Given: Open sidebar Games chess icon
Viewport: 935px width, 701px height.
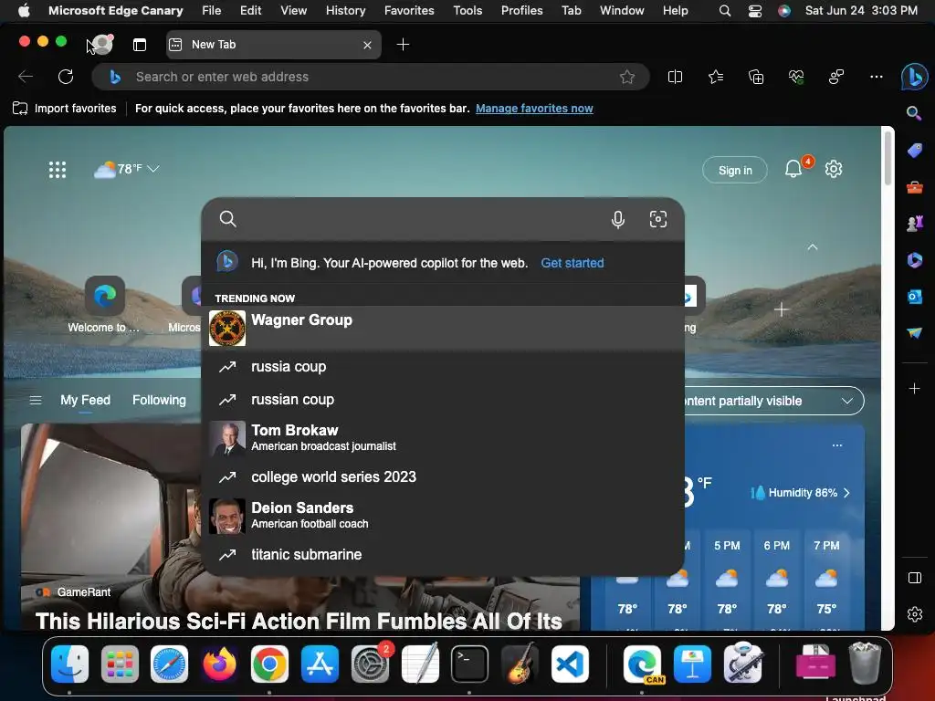Looking at the screenshot, I should 914,224.
